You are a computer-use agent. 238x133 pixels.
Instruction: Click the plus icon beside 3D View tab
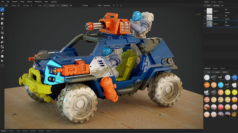point(59,2)
